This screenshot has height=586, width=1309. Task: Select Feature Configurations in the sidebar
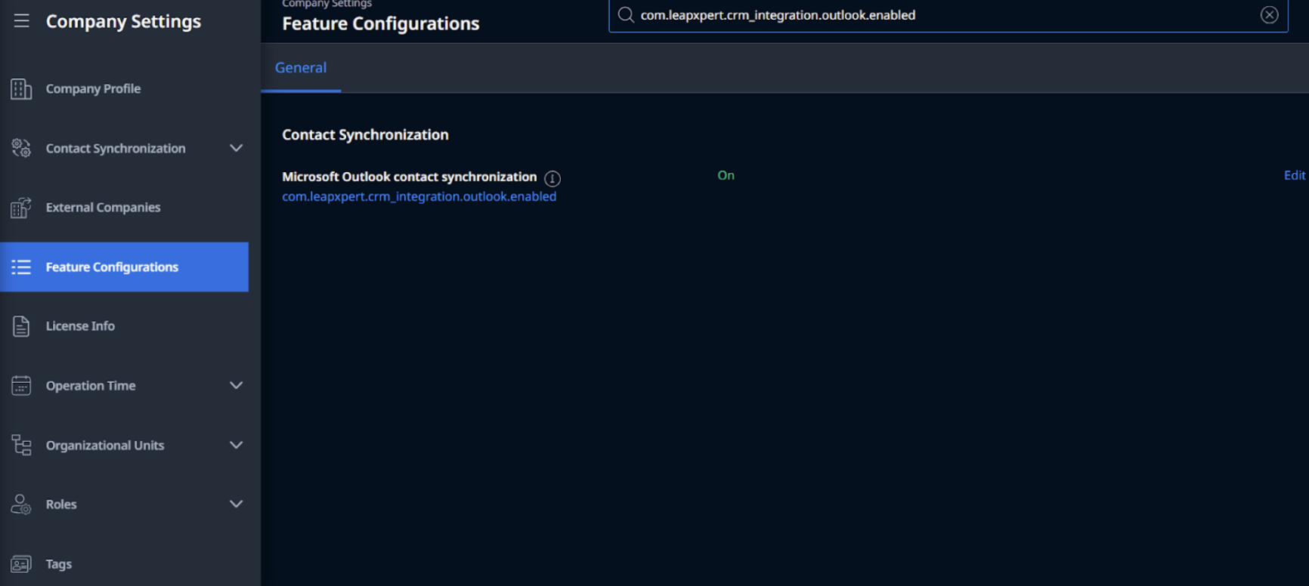tap(125, 267)
